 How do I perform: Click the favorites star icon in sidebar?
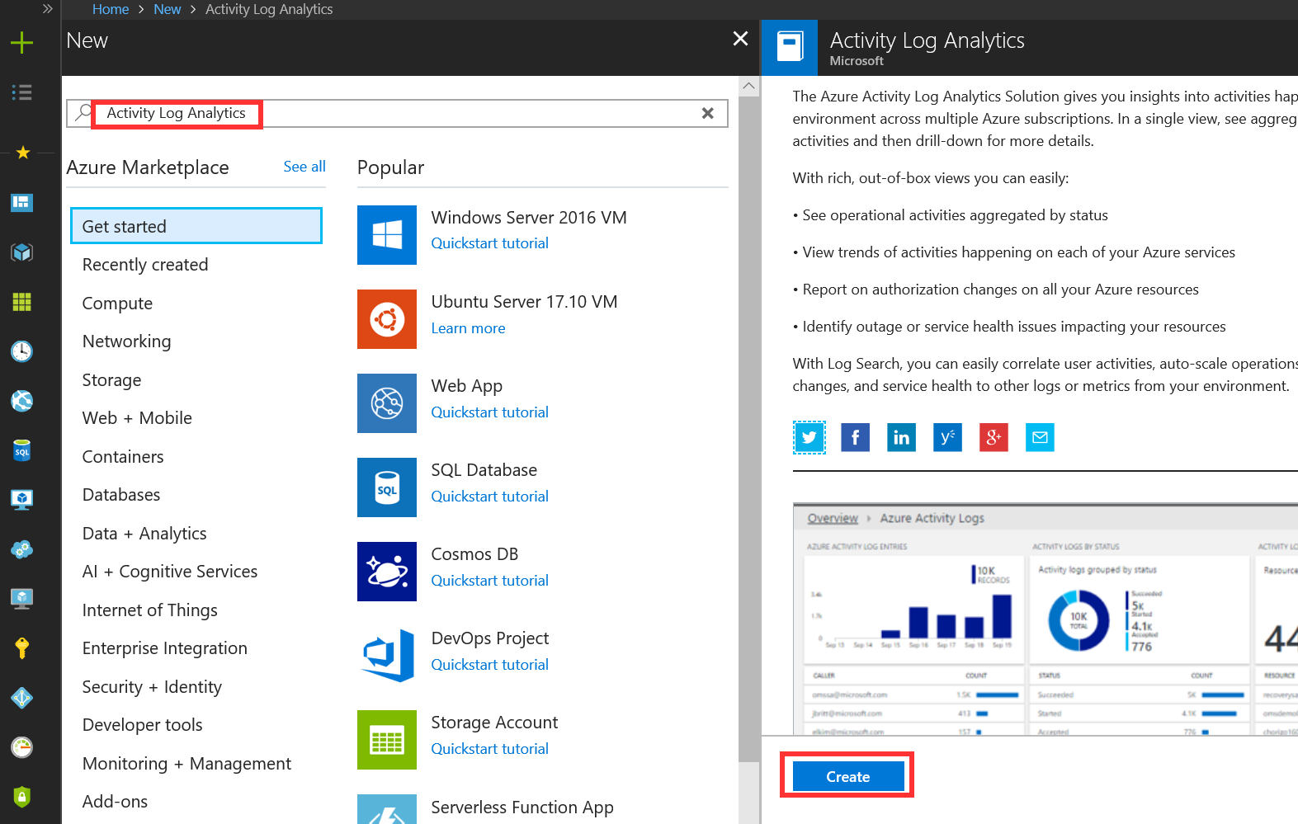tap(23, 153)
